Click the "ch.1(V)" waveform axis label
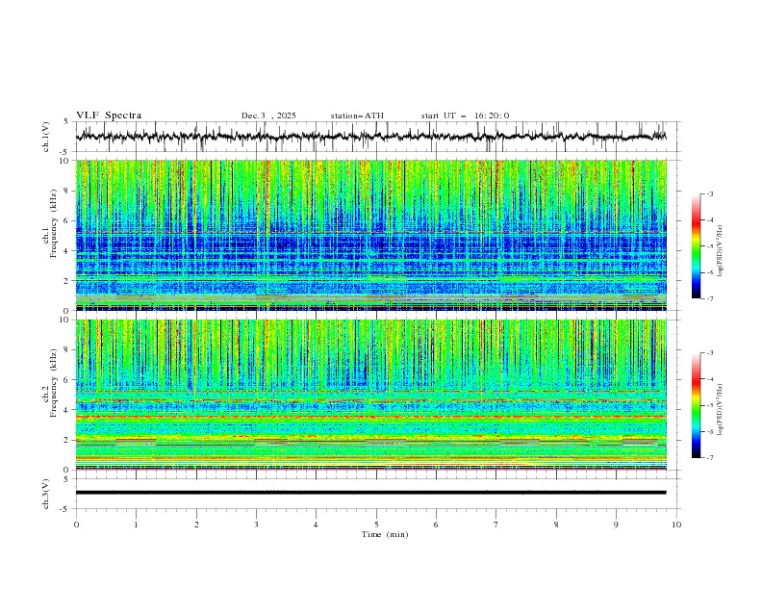This screenshot has width=762, height=589. coord(46,137)
